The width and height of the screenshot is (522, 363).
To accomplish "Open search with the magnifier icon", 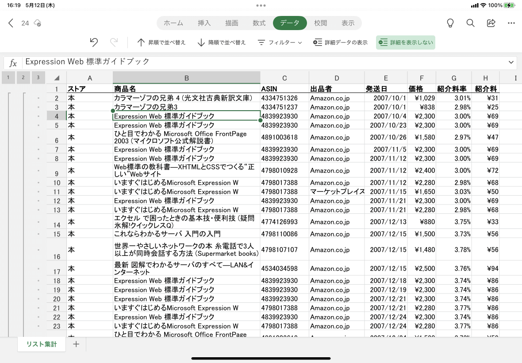I will (x=470, y=23).
